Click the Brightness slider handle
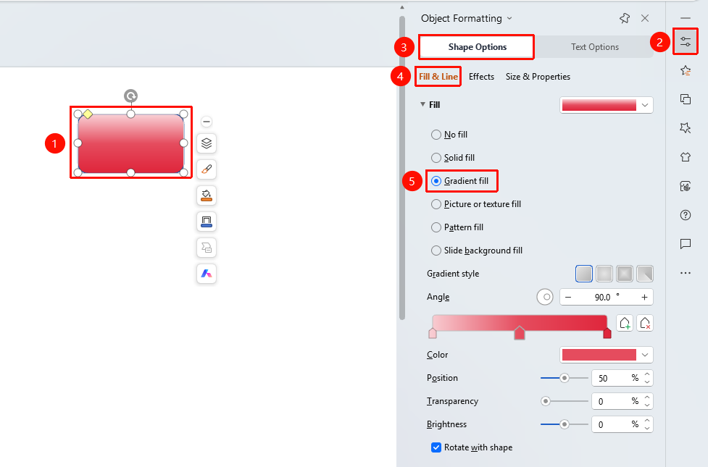 click(x=564, y=424)
